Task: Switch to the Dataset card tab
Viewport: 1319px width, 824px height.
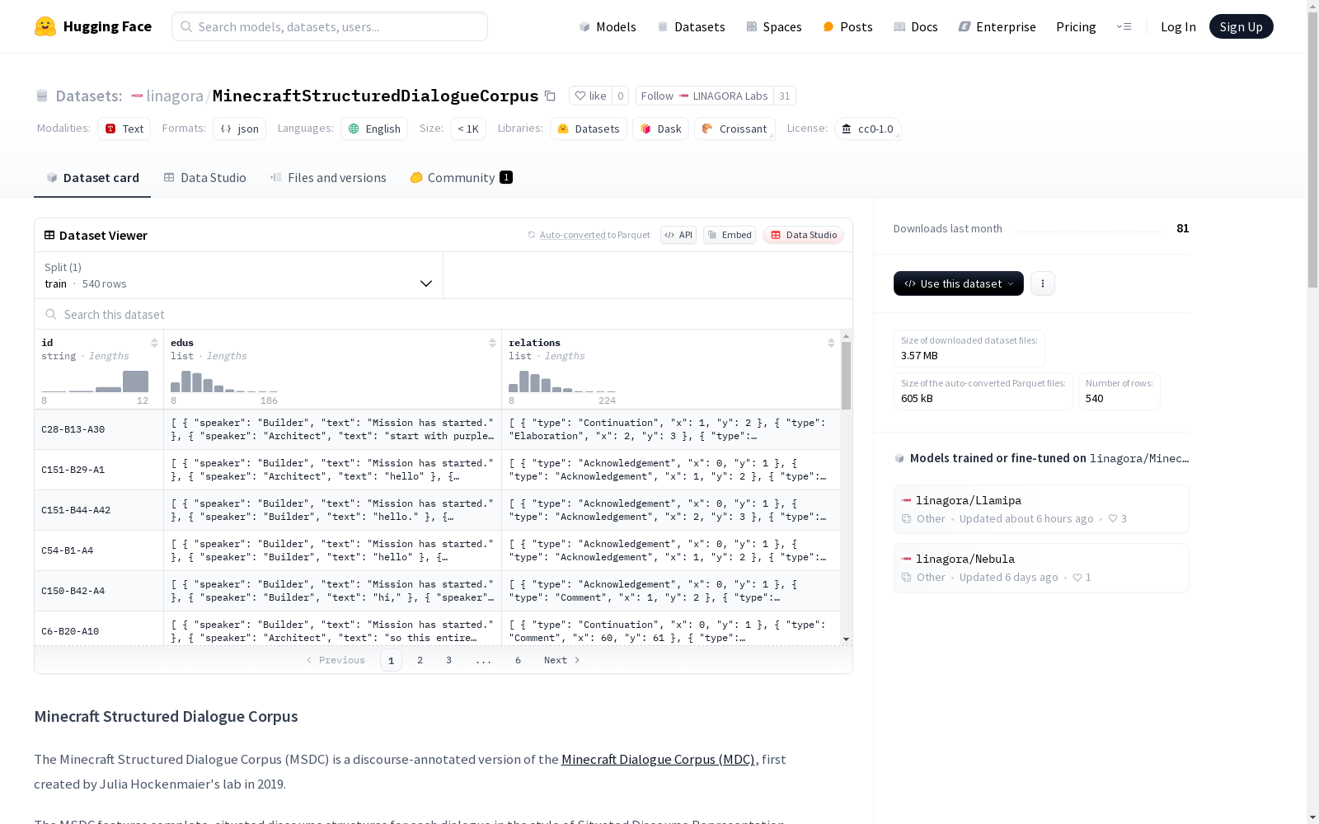Action: pyautogui.click(x=92, y=178)
